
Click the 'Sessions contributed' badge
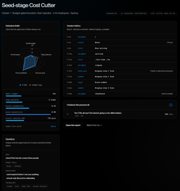click(x=134, y=13)
